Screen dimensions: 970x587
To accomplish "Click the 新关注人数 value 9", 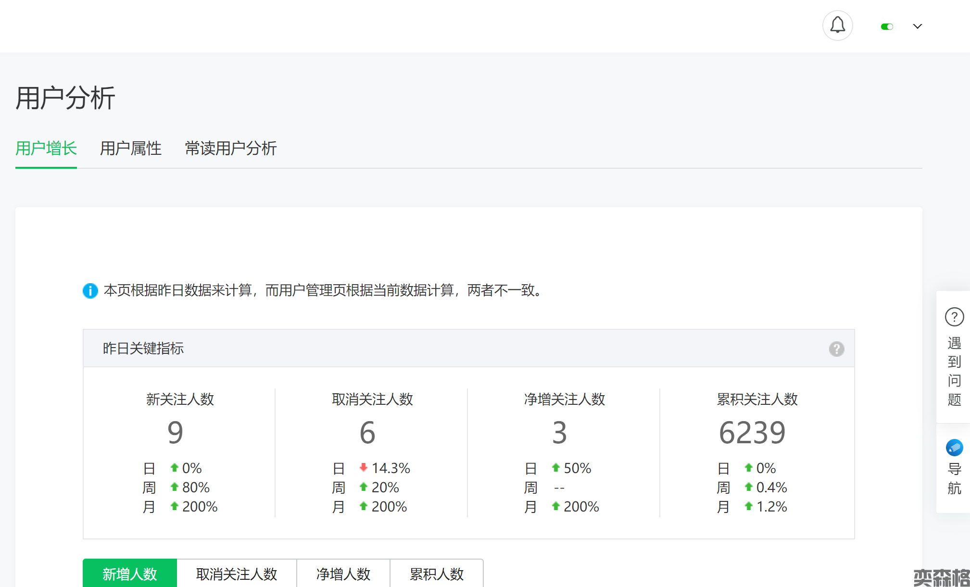I will pos(176,432).
